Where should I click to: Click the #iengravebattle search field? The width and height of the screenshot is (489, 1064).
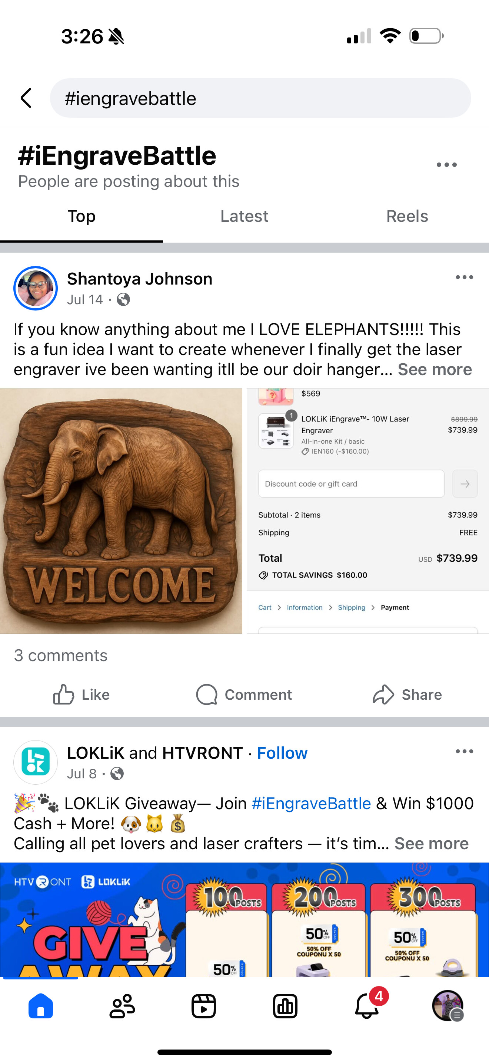click(x=260, y=98)
